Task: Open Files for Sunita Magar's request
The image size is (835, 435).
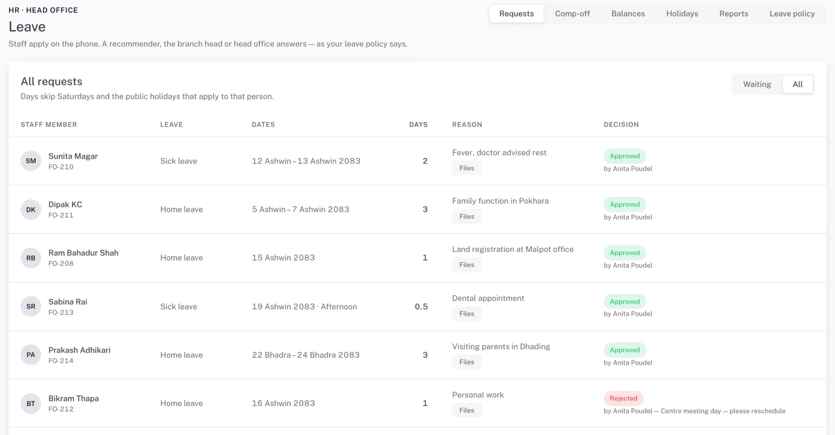Action: coord(467,168)
